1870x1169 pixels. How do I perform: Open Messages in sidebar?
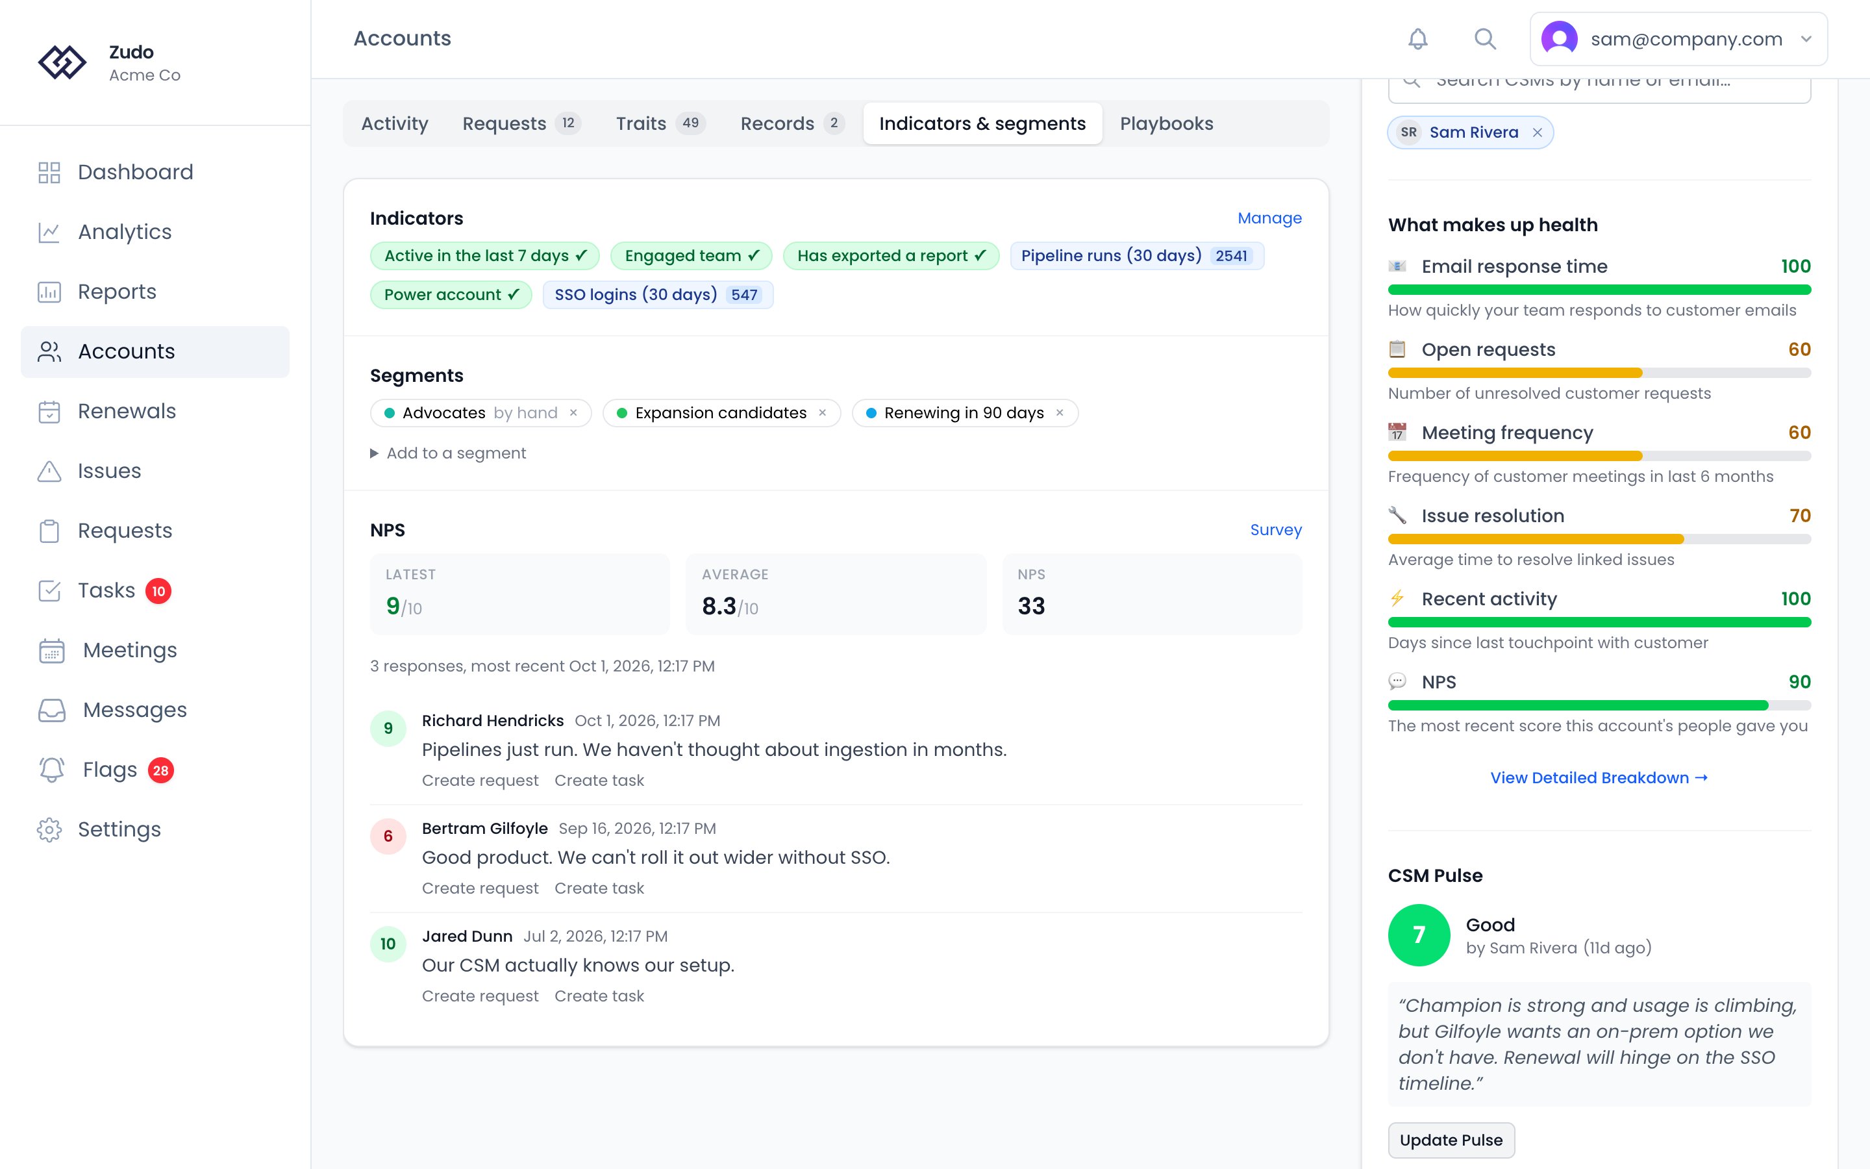click(155, 710)
